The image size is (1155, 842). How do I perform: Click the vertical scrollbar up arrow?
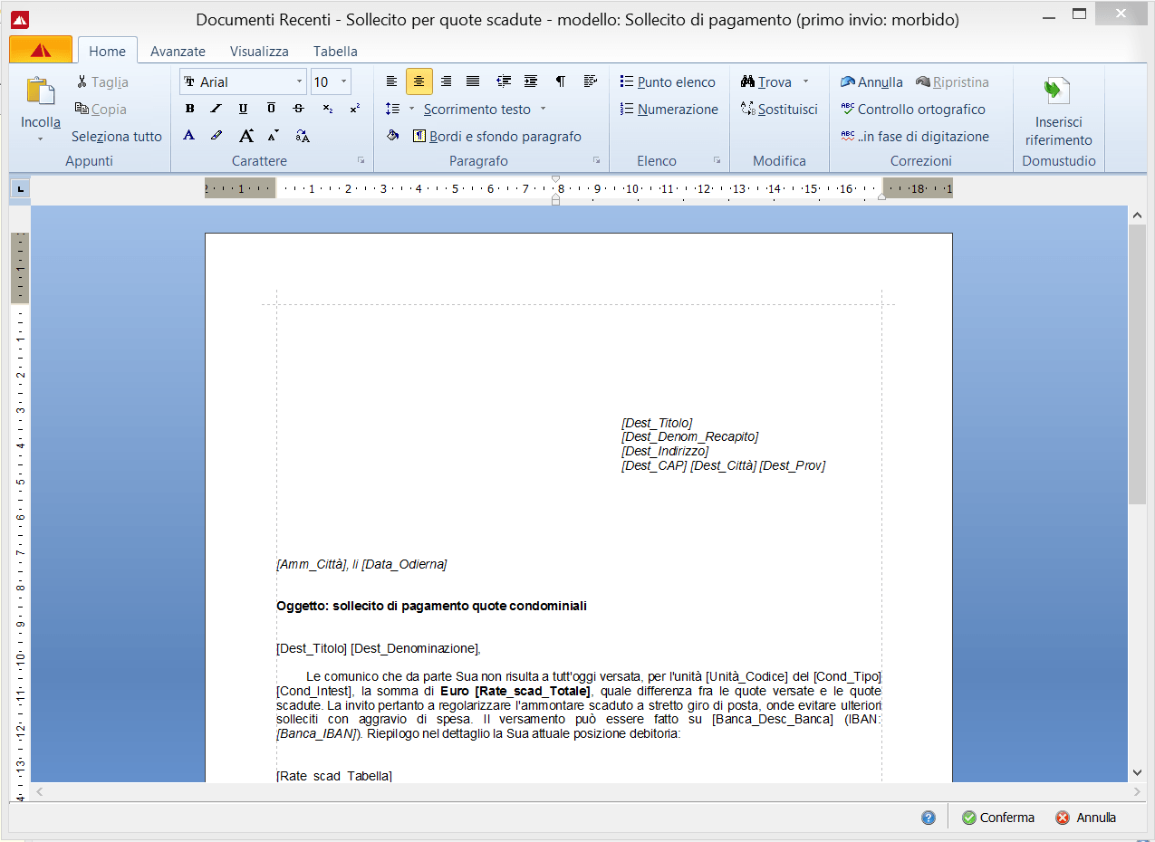[1138, 215]
